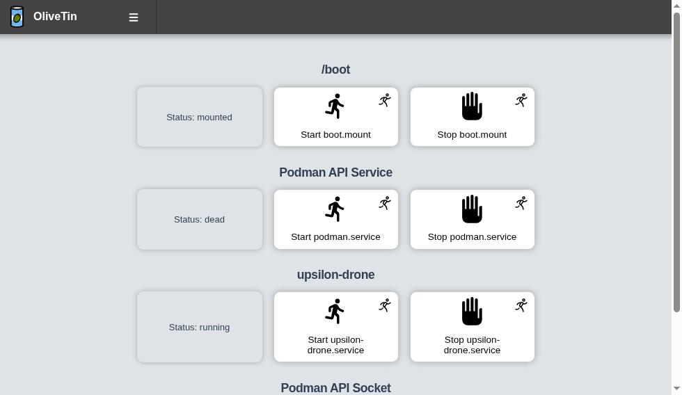Viewport: 682px width, 395px height.
Task: Click the running man icon on Start upsilon-drone.service
Action: point(335,311)
